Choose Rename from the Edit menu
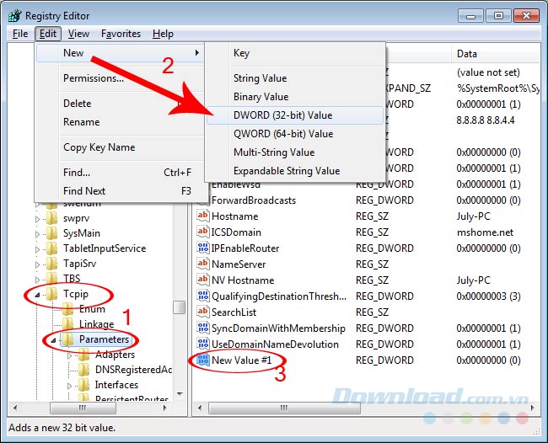This screenshot has height=443, width=548. tap(120, 122)
